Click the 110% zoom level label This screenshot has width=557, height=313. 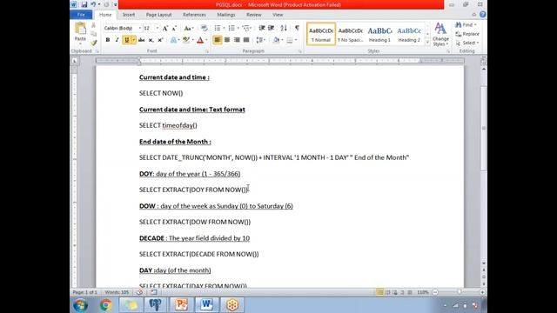click(423, 292)
